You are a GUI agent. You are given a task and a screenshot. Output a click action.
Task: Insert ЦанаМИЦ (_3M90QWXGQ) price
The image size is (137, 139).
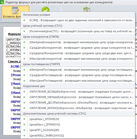[x=78, y=136]
